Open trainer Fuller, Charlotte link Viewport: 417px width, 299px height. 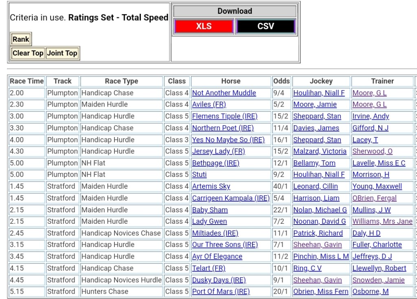click(x=377, y=245)
